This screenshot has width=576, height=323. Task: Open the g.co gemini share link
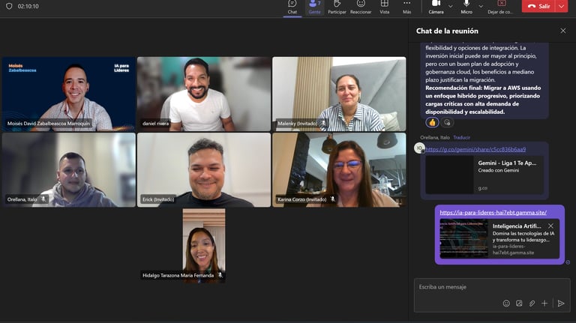pyautogui.click(x=475, y=149)
